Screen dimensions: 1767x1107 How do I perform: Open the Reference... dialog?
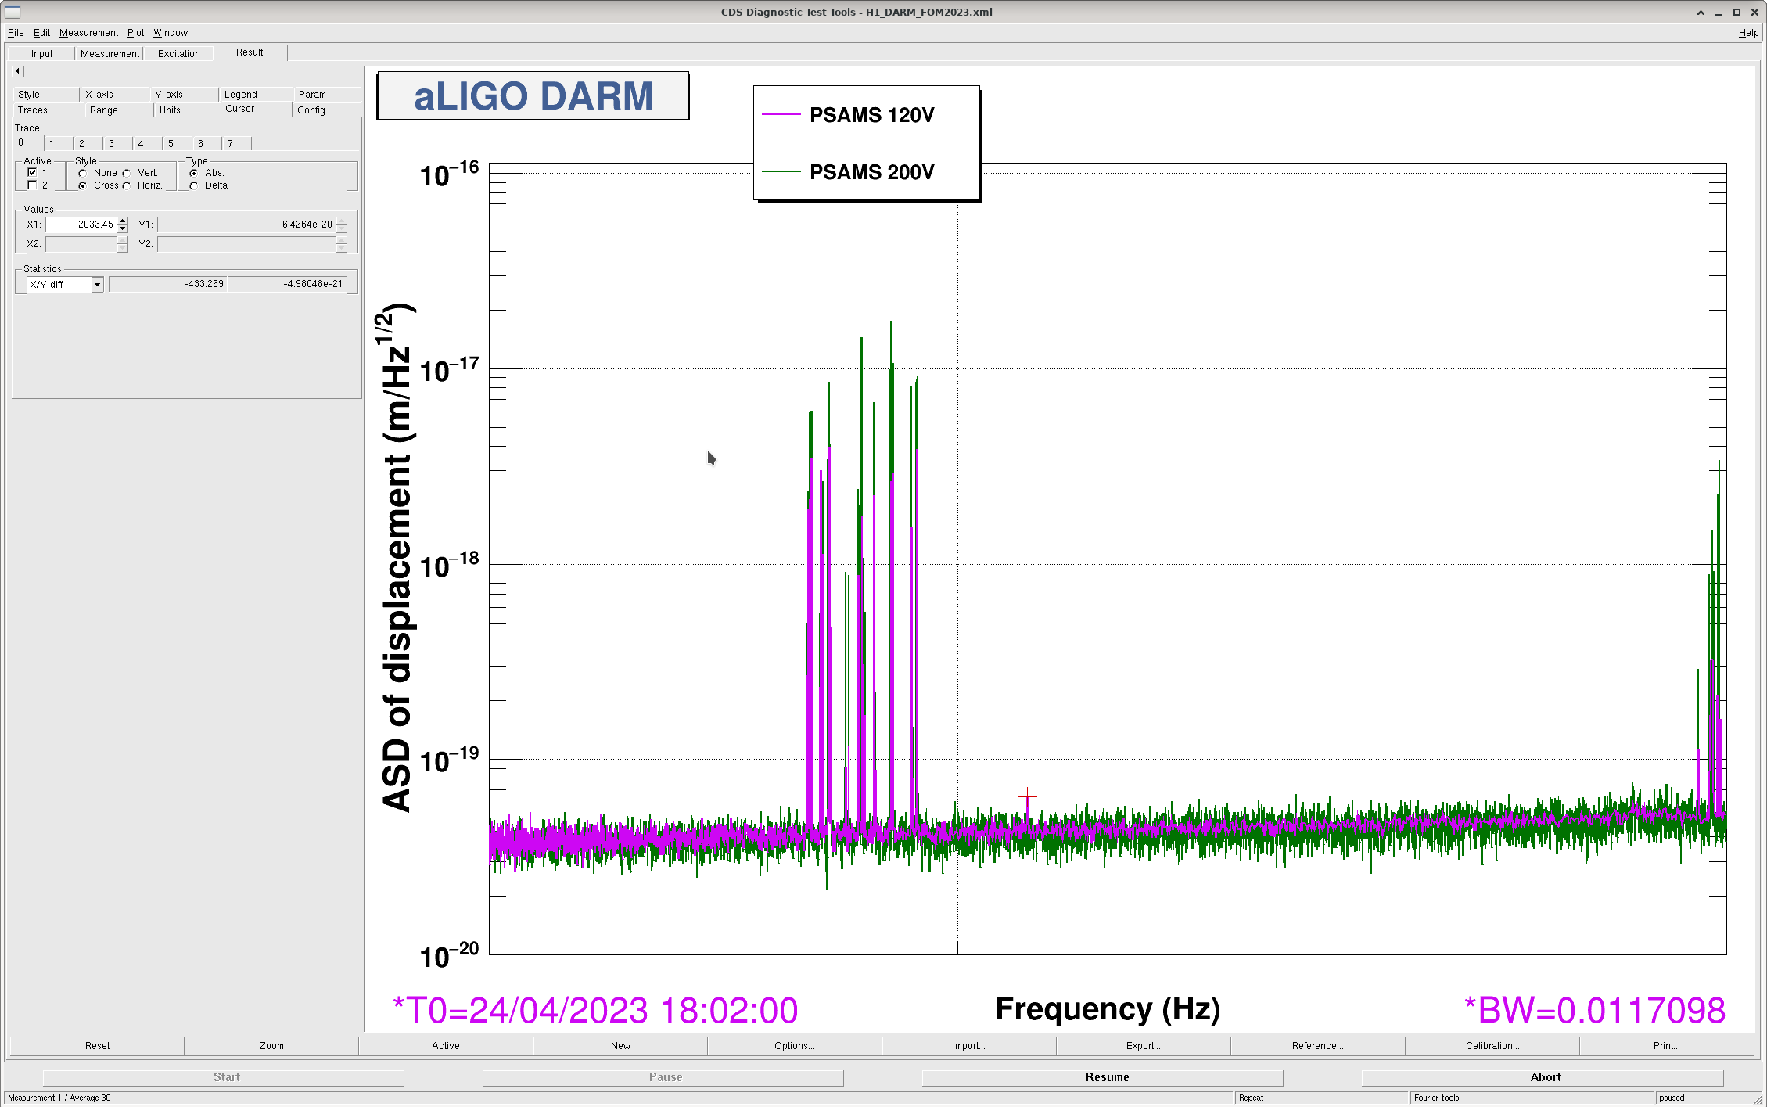coord(1318,1046)
